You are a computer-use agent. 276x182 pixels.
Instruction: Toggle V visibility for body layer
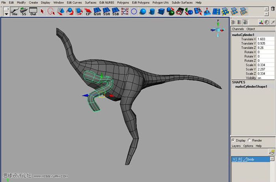coord(234,159)
